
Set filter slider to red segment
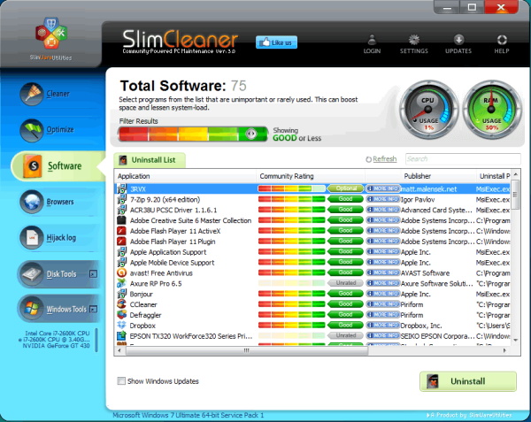point(134,134)
